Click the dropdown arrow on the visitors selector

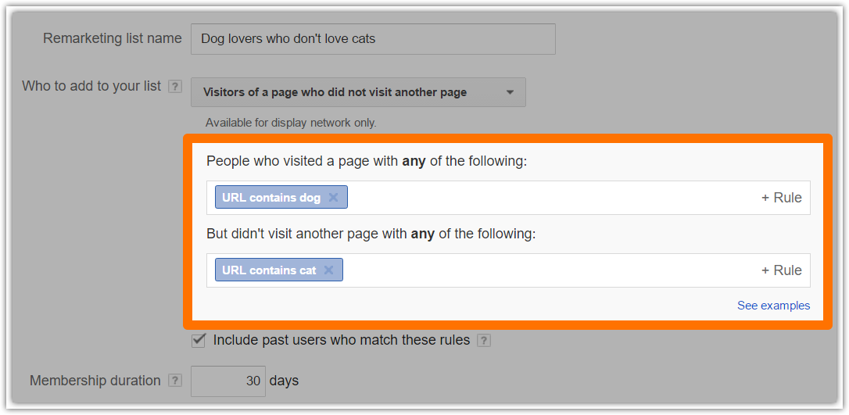pos(510,92)
